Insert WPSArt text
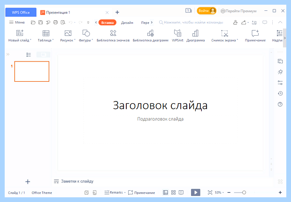This screenshot has height=202, width=291. [x=177, y=36]
